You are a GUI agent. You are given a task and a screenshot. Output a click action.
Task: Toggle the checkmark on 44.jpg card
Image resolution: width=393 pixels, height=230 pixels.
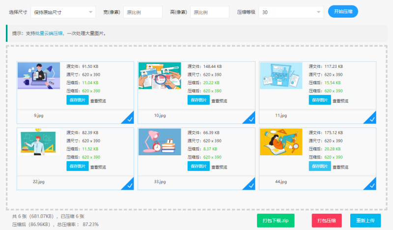(371, 185)
